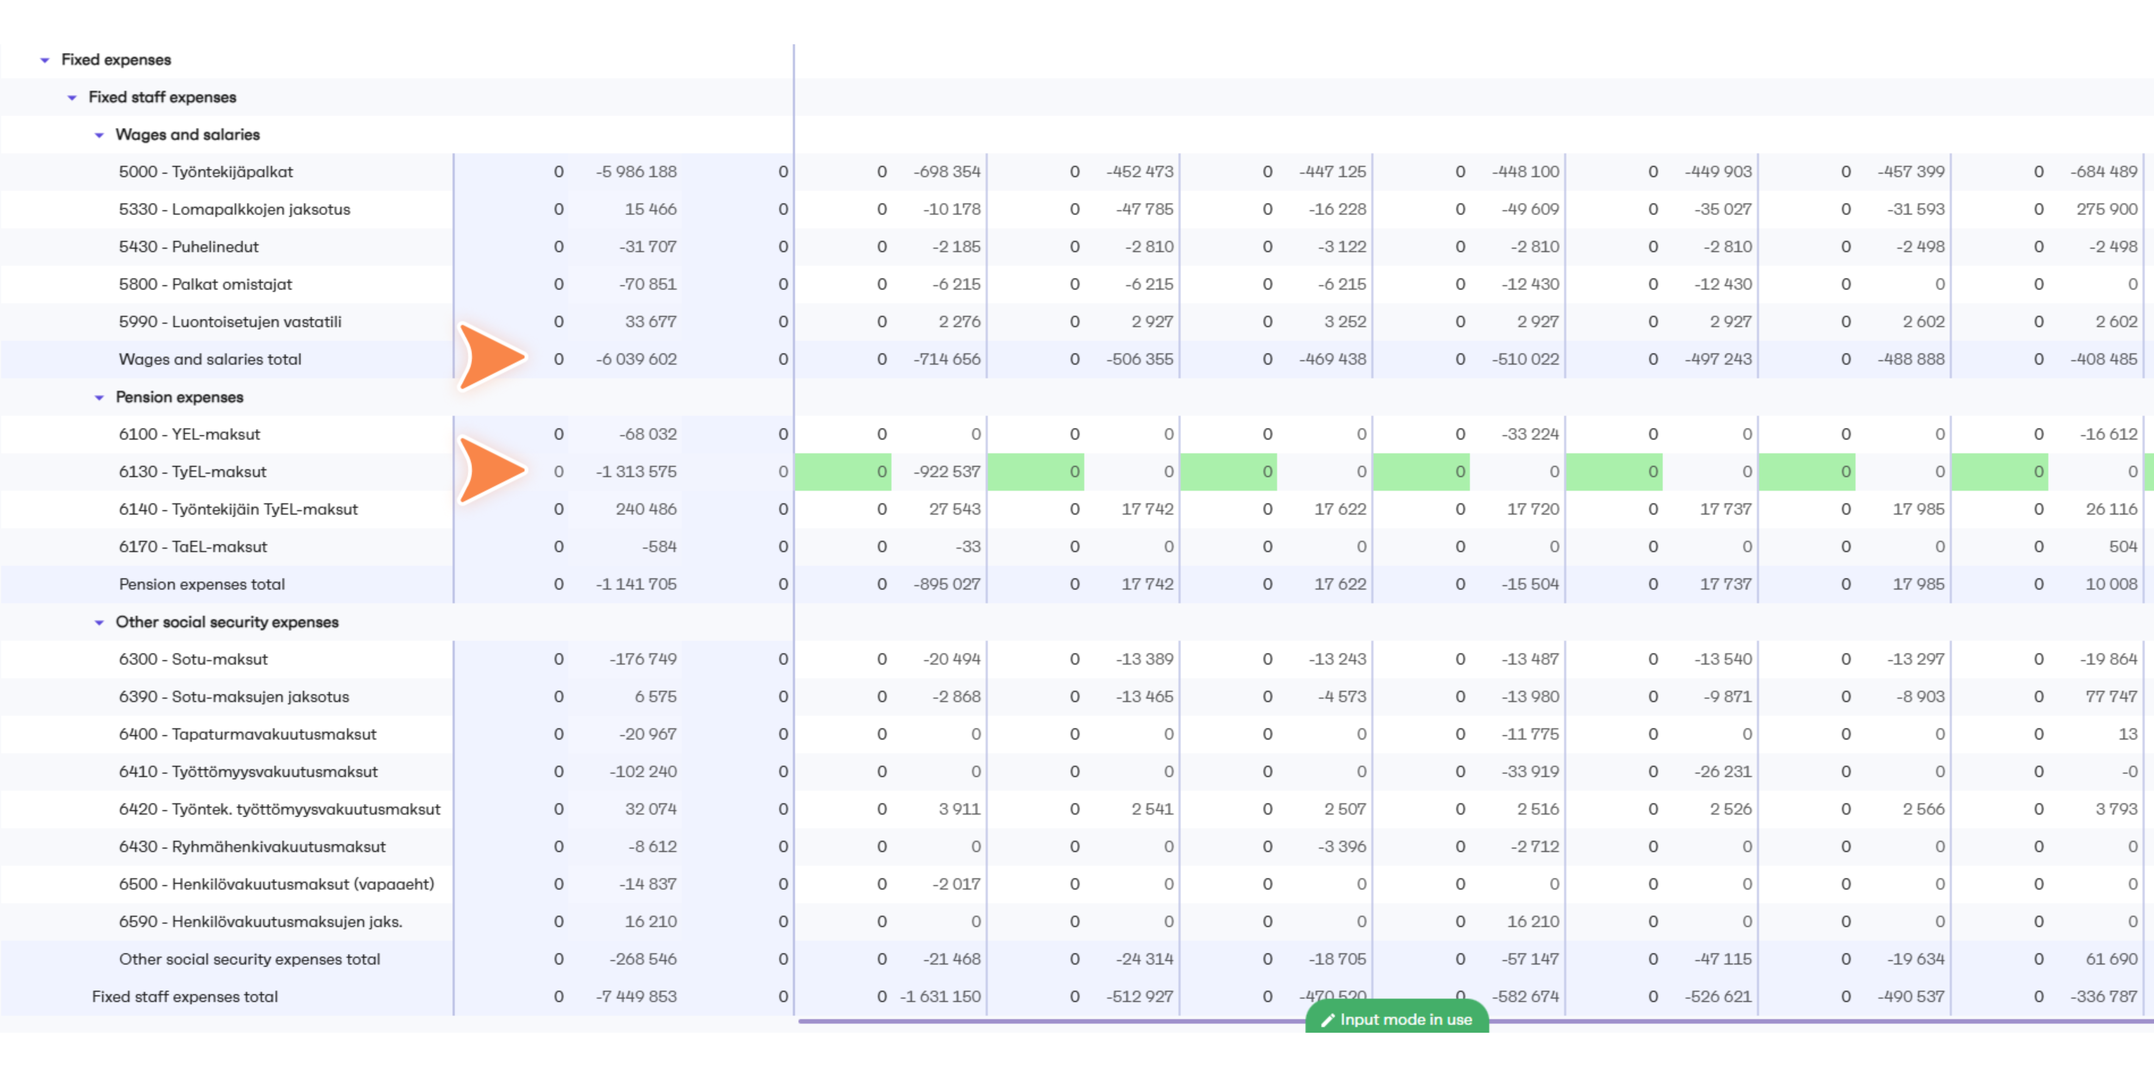Click the -3 396 Ryhmähenkivakuutusmaksut value
This screenshot has width=2154, height=1077.
click(x=1342, y=847)
